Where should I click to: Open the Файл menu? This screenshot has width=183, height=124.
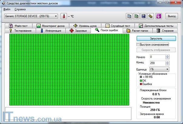point(7,9)
